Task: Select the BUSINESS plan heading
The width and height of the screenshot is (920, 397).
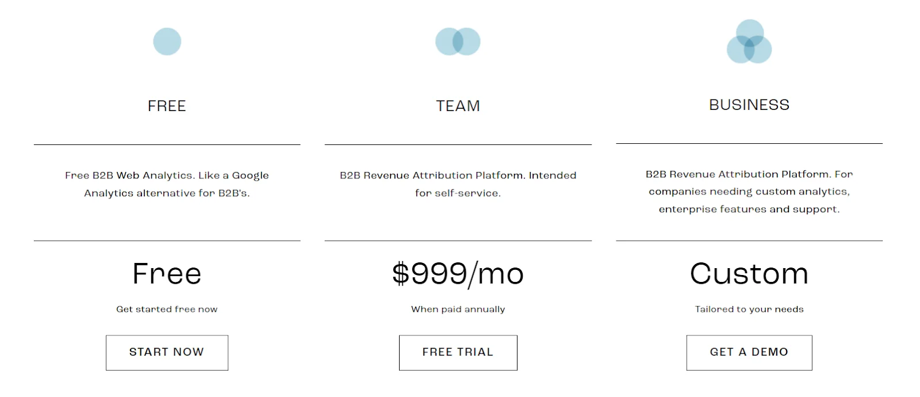Action: click(x=749, y=105)
